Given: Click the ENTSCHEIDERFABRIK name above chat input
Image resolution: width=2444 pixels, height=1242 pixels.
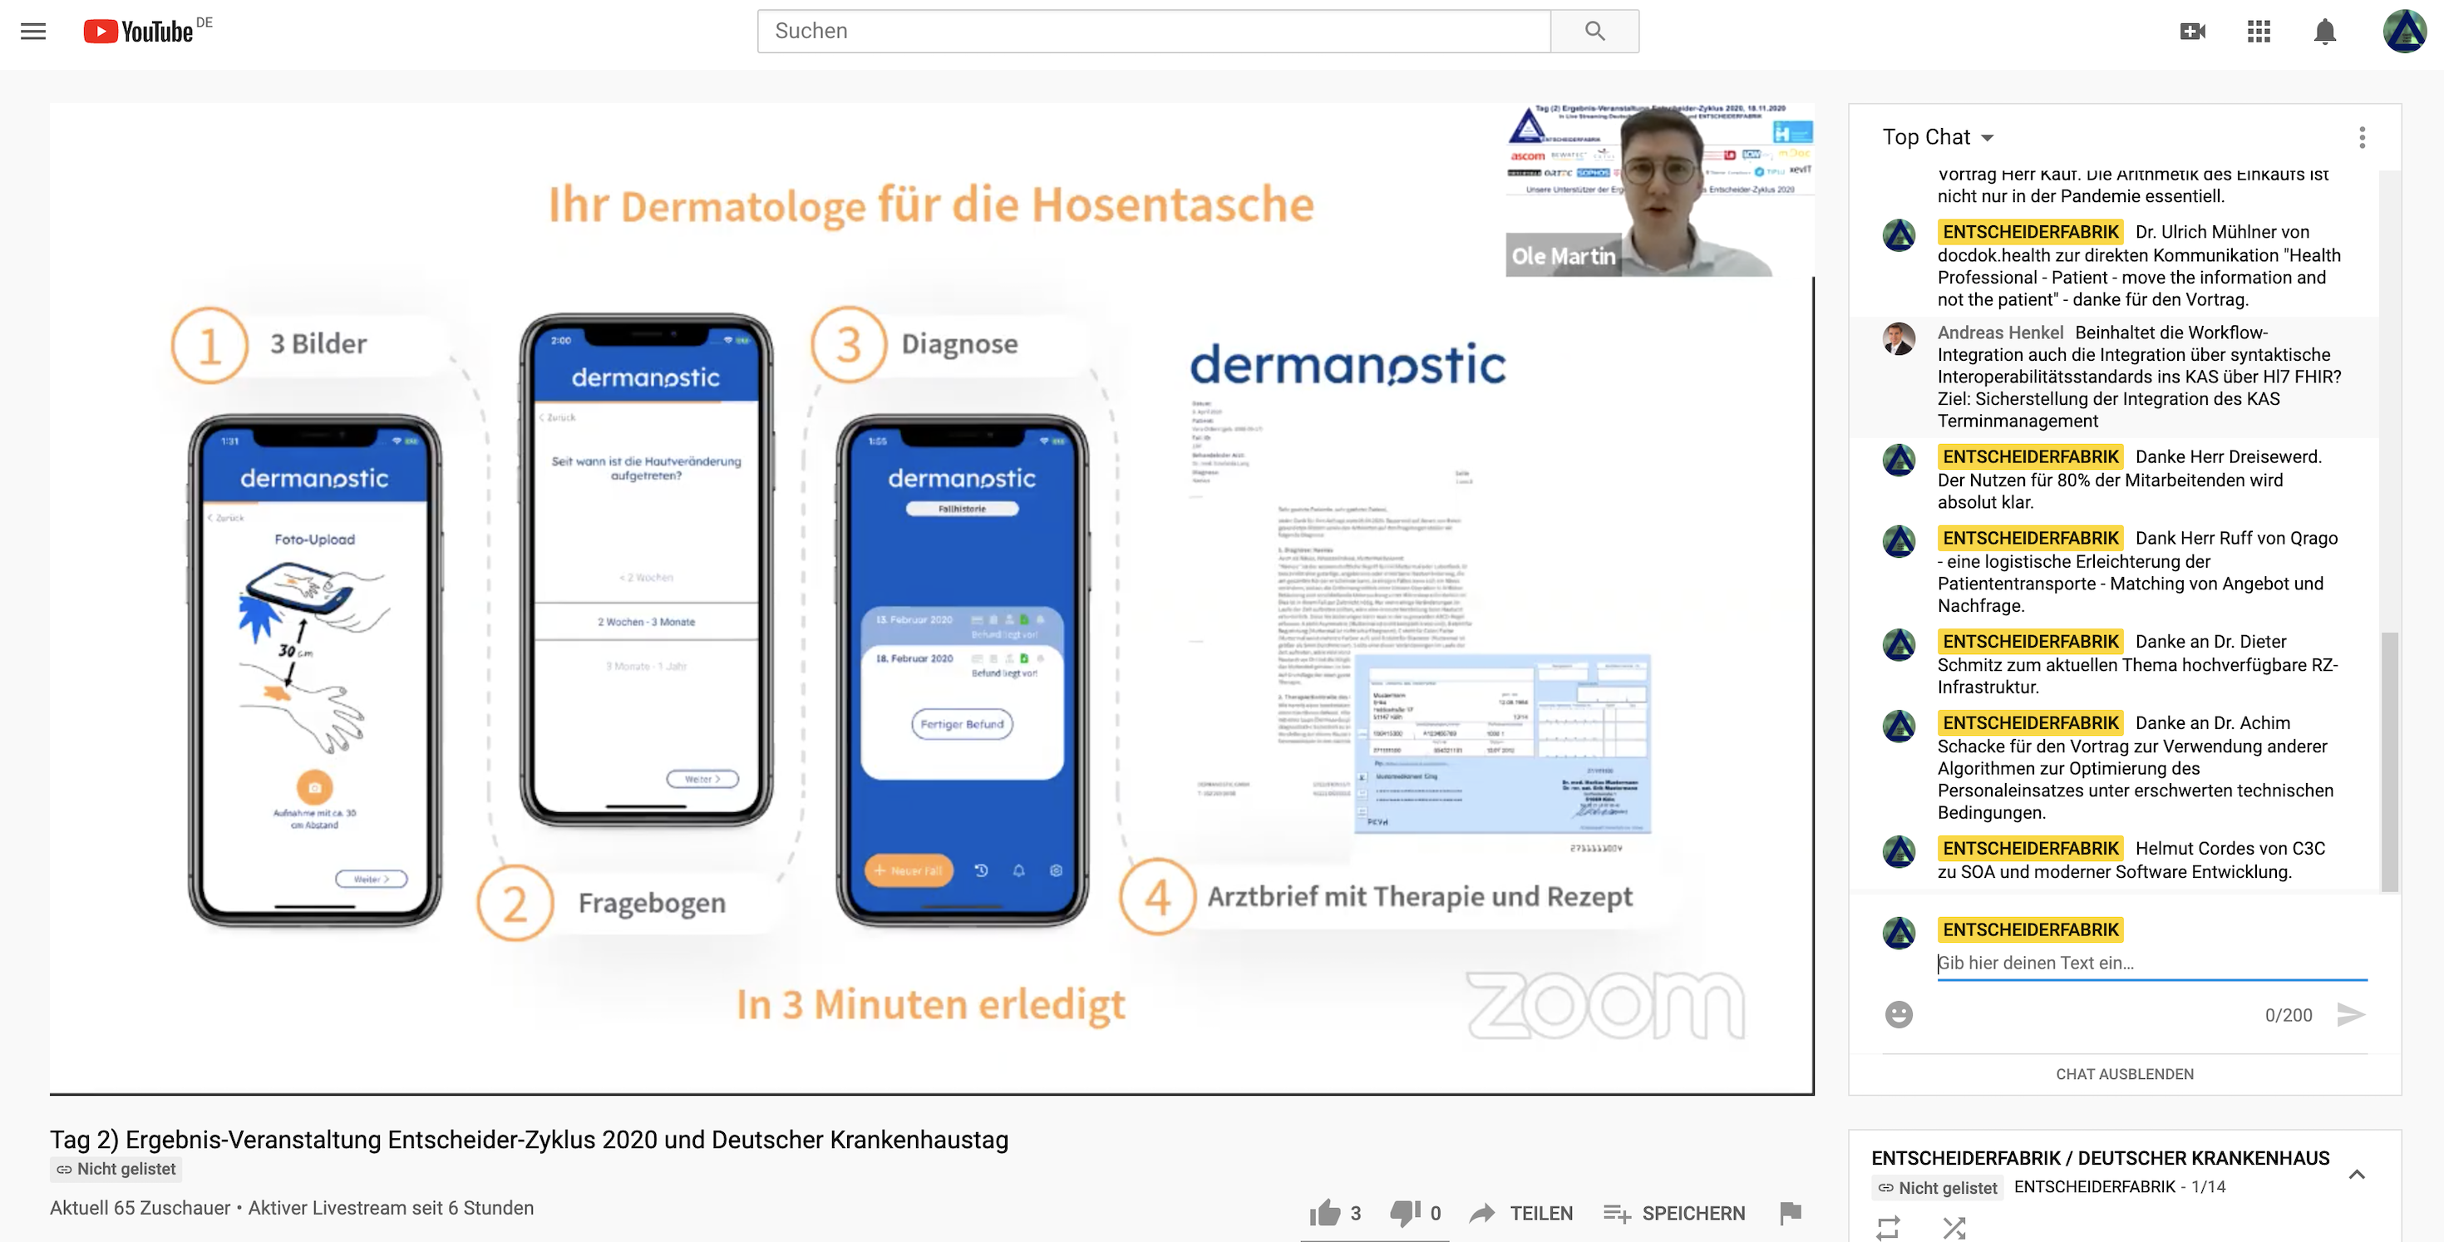Looking at the screenshot, I should tap(2030, 931).
